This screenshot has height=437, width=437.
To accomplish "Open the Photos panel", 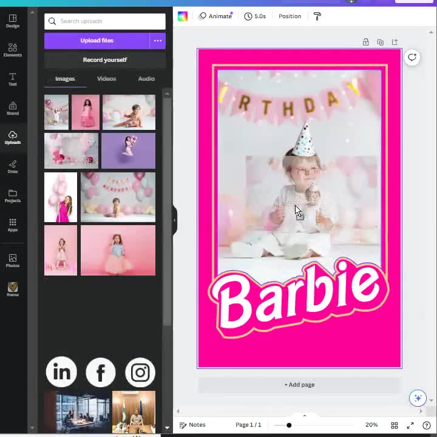I will pos(13,261).
